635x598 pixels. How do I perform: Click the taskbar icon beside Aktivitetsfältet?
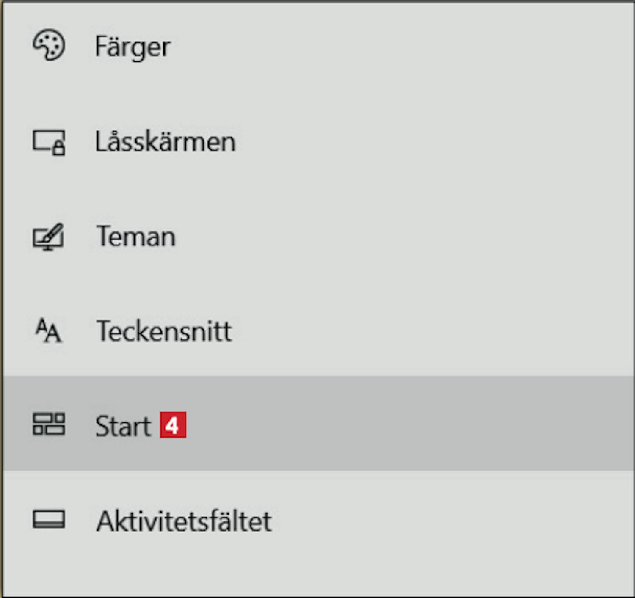[x=49, y=519]
